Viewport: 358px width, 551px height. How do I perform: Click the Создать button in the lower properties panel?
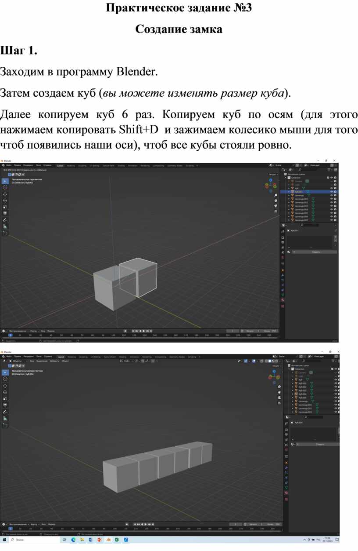320,445
